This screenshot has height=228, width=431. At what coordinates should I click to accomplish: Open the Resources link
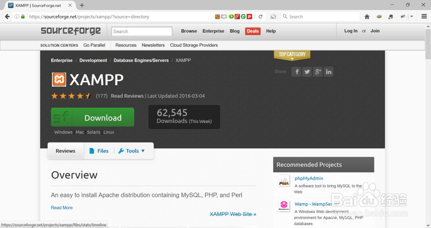[125, 45]
